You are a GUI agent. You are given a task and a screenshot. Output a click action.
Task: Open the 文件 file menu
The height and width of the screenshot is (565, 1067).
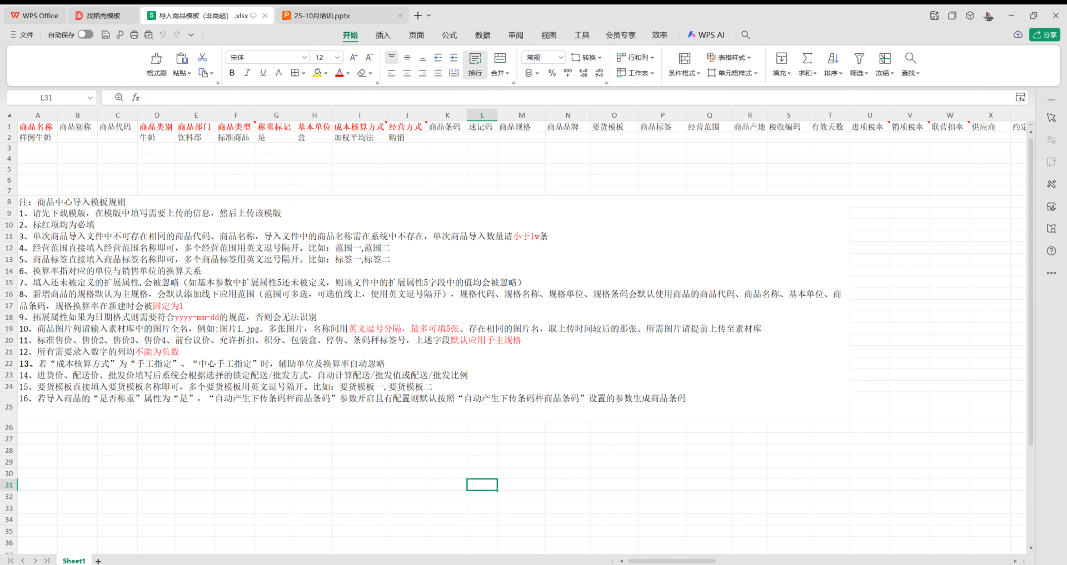coord(22,35)
